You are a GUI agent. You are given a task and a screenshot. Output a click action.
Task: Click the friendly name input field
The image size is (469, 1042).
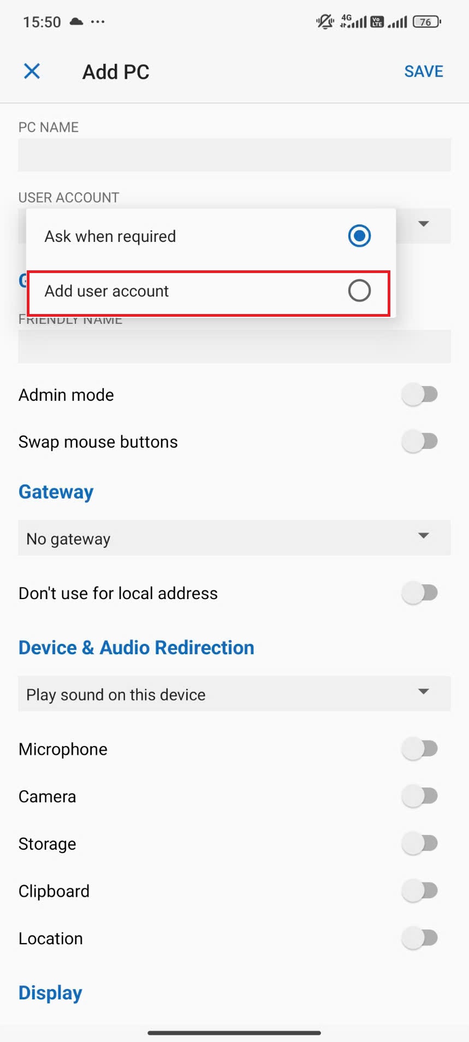coord(234,347)
